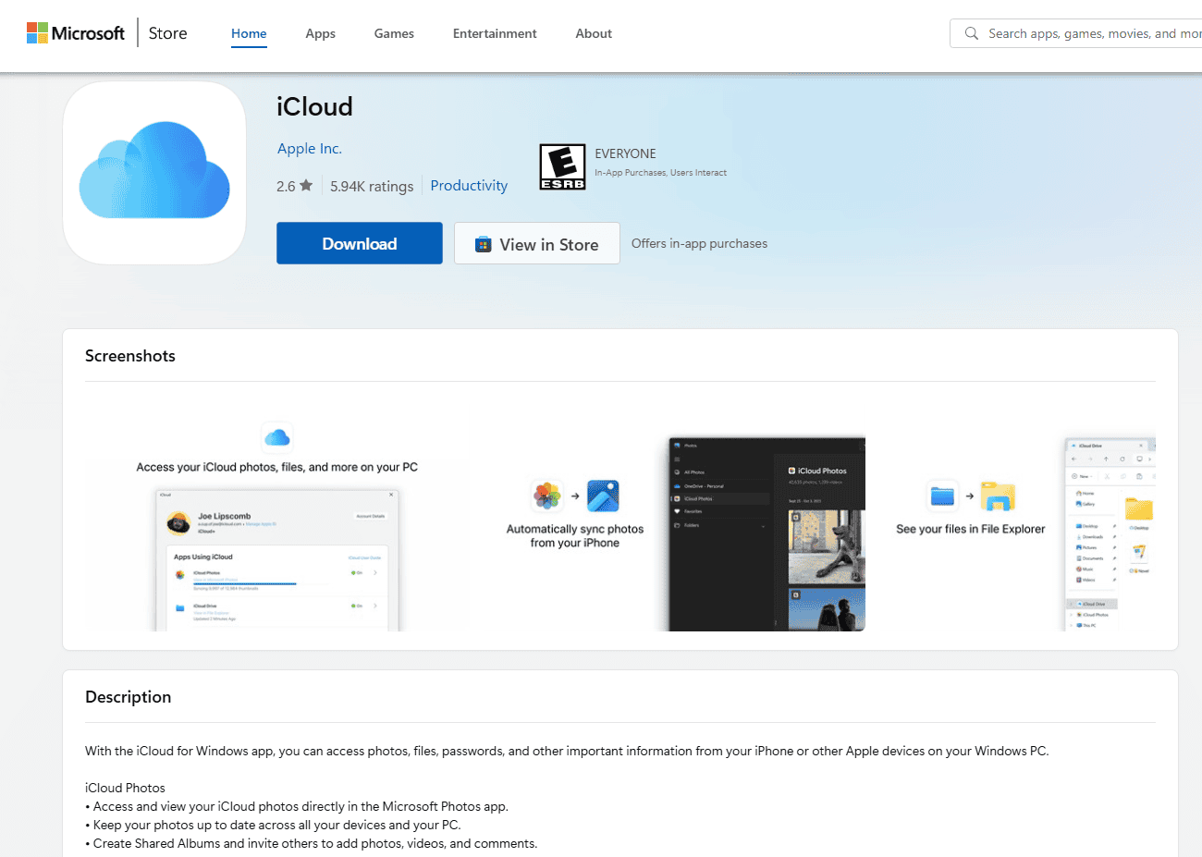Click the Photos flower icon in screenshot
The image size is (1202, 857).
coord(547,496)
